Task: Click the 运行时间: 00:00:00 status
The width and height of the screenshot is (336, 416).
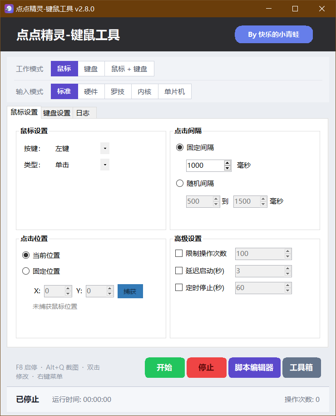Action: coord(82,400)
